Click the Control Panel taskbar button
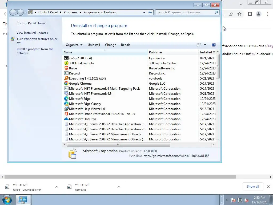The height and width of the screenshot is (205, 273). coord(23,200)
